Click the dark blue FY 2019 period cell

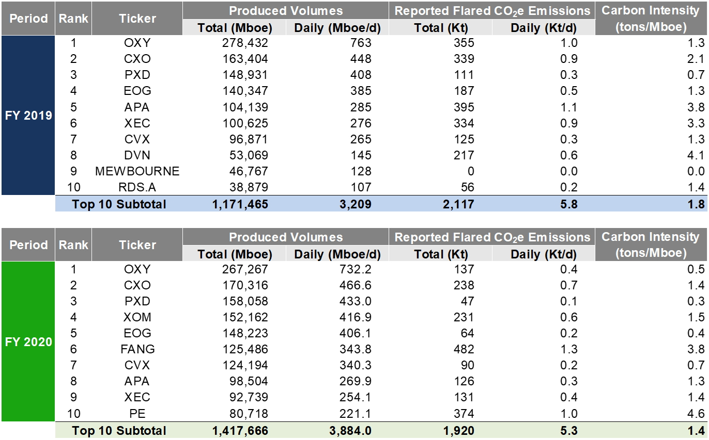[28, 116]
